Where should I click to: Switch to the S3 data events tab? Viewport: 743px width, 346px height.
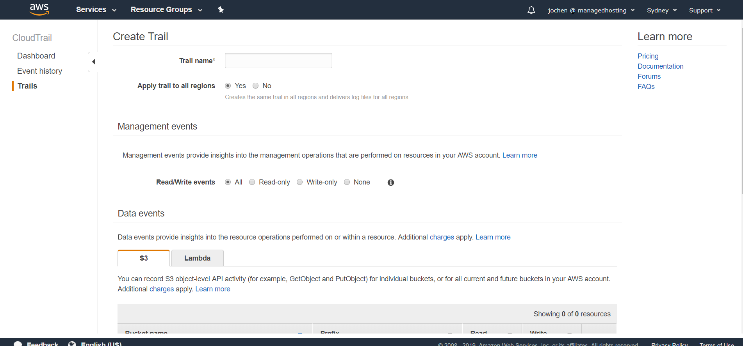point(144,258)
